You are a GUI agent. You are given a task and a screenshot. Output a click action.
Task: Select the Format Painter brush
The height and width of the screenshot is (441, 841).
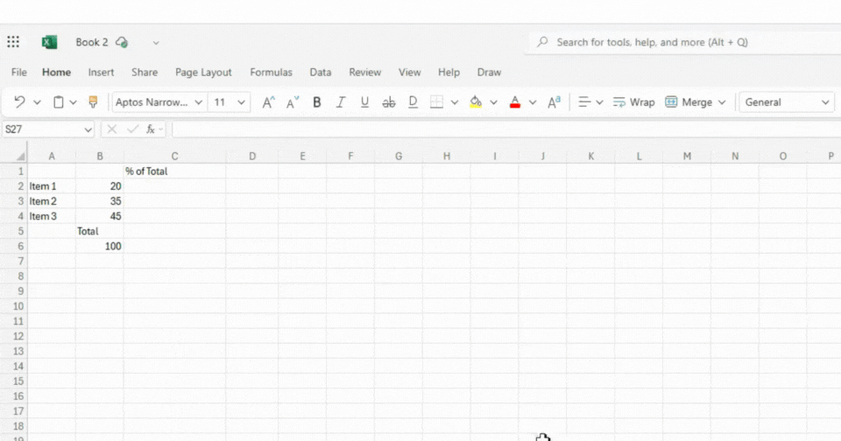point(93,101)
